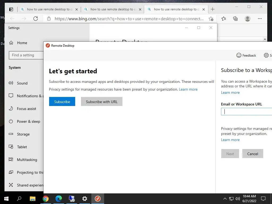Open Microsoft Edge from taskbar
Image resolution: width=272 pixels, height=204 pixels.
tap(59, 199)
